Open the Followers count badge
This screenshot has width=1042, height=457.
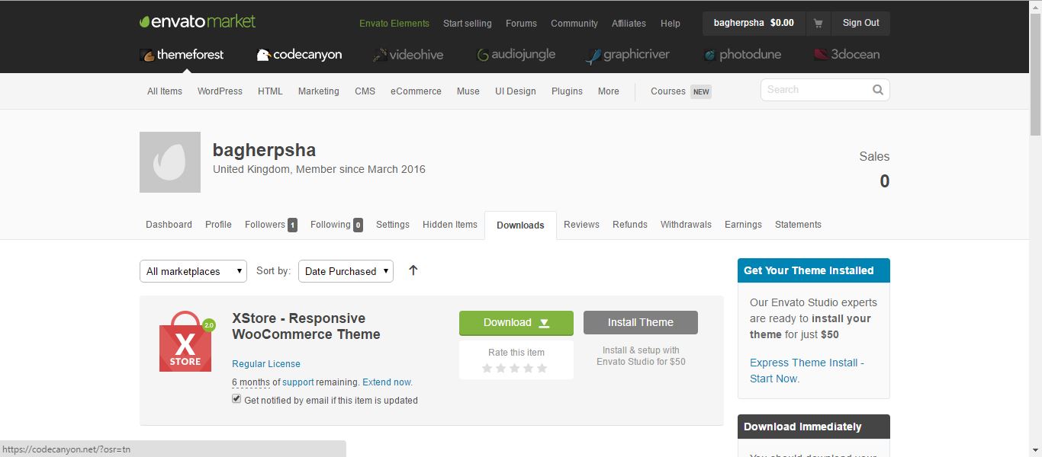tap(292, 225)
